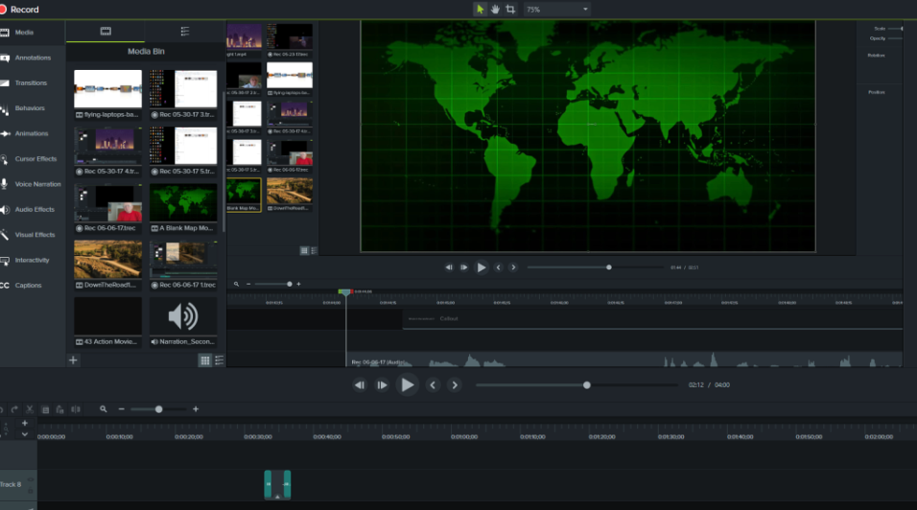
Task: Select A Blank Map Mo... thumbnail in Media Bin
Action: point(183,202)
